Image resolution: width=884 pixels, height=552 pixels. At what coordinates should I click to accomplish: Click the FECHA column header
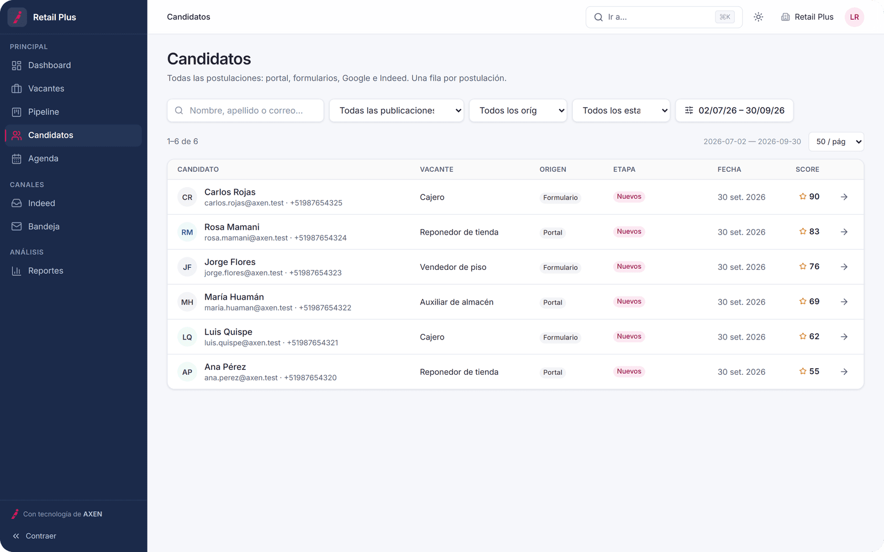(729, 169)
